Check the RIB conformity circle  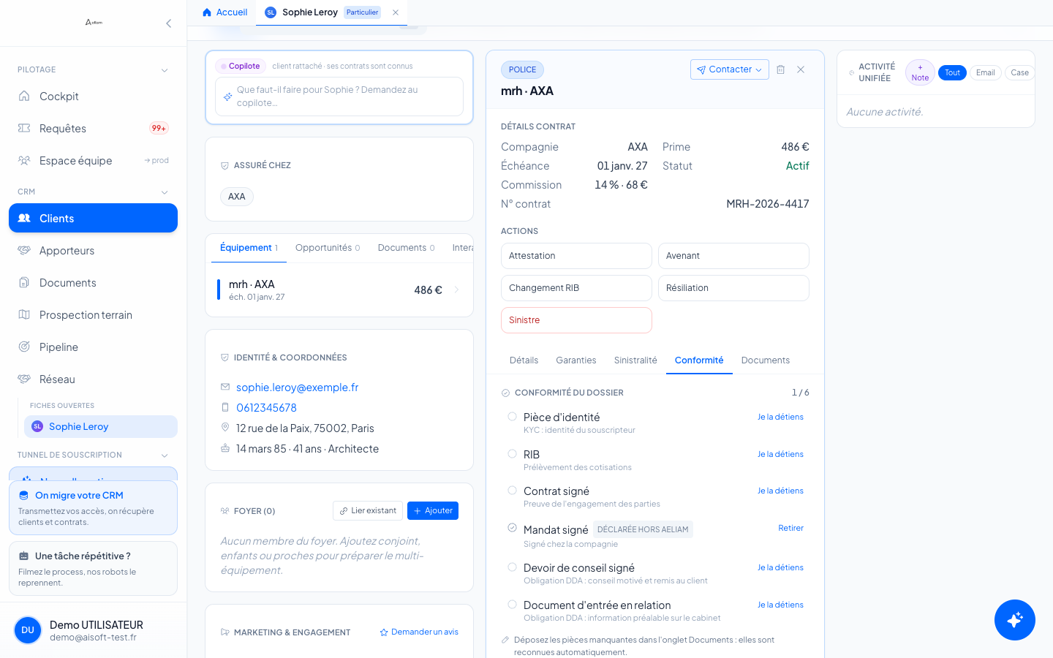pos(512,454)
